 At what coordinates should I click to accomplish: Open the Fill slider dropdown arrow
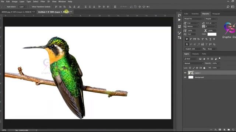click(219, 68)
